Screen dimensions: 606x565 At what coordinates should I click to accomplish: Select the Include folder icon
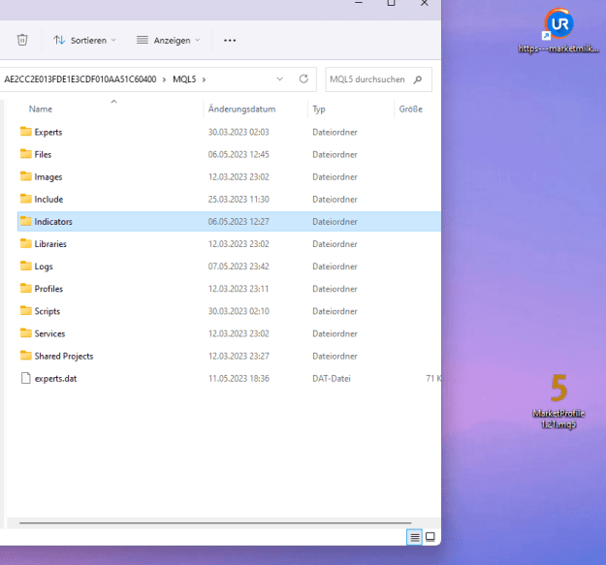[26, 199]
